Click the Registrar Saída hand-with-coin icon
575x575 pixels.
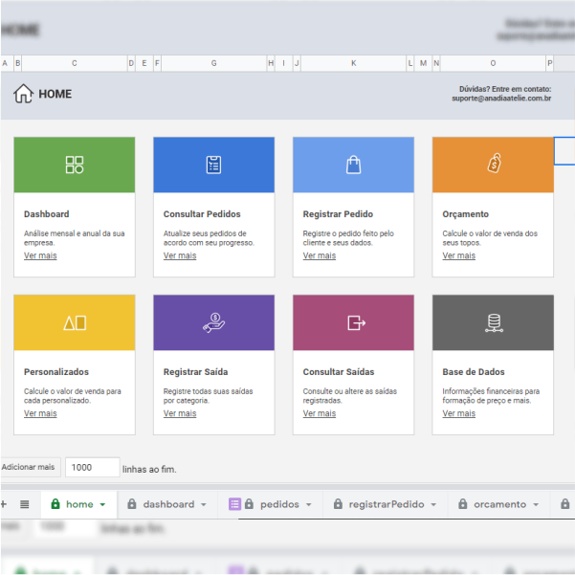pos(213,323)
